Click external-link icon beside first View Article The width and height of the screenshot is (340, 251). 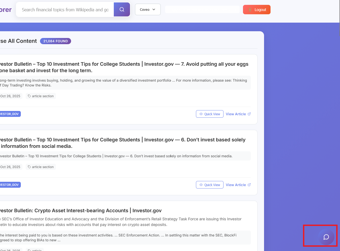pos(249,114)
